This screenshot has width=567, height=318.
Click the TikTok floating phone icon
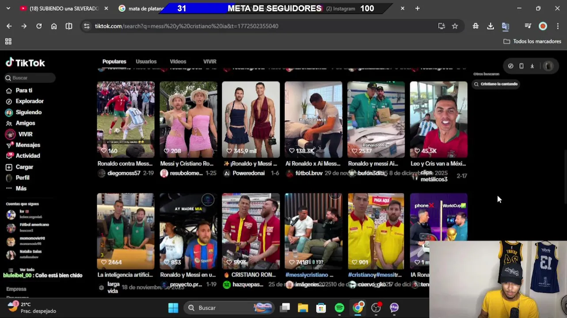521,66
